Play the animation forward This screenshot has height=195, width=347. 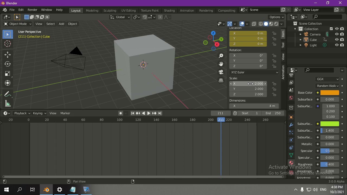pos(149,113)
